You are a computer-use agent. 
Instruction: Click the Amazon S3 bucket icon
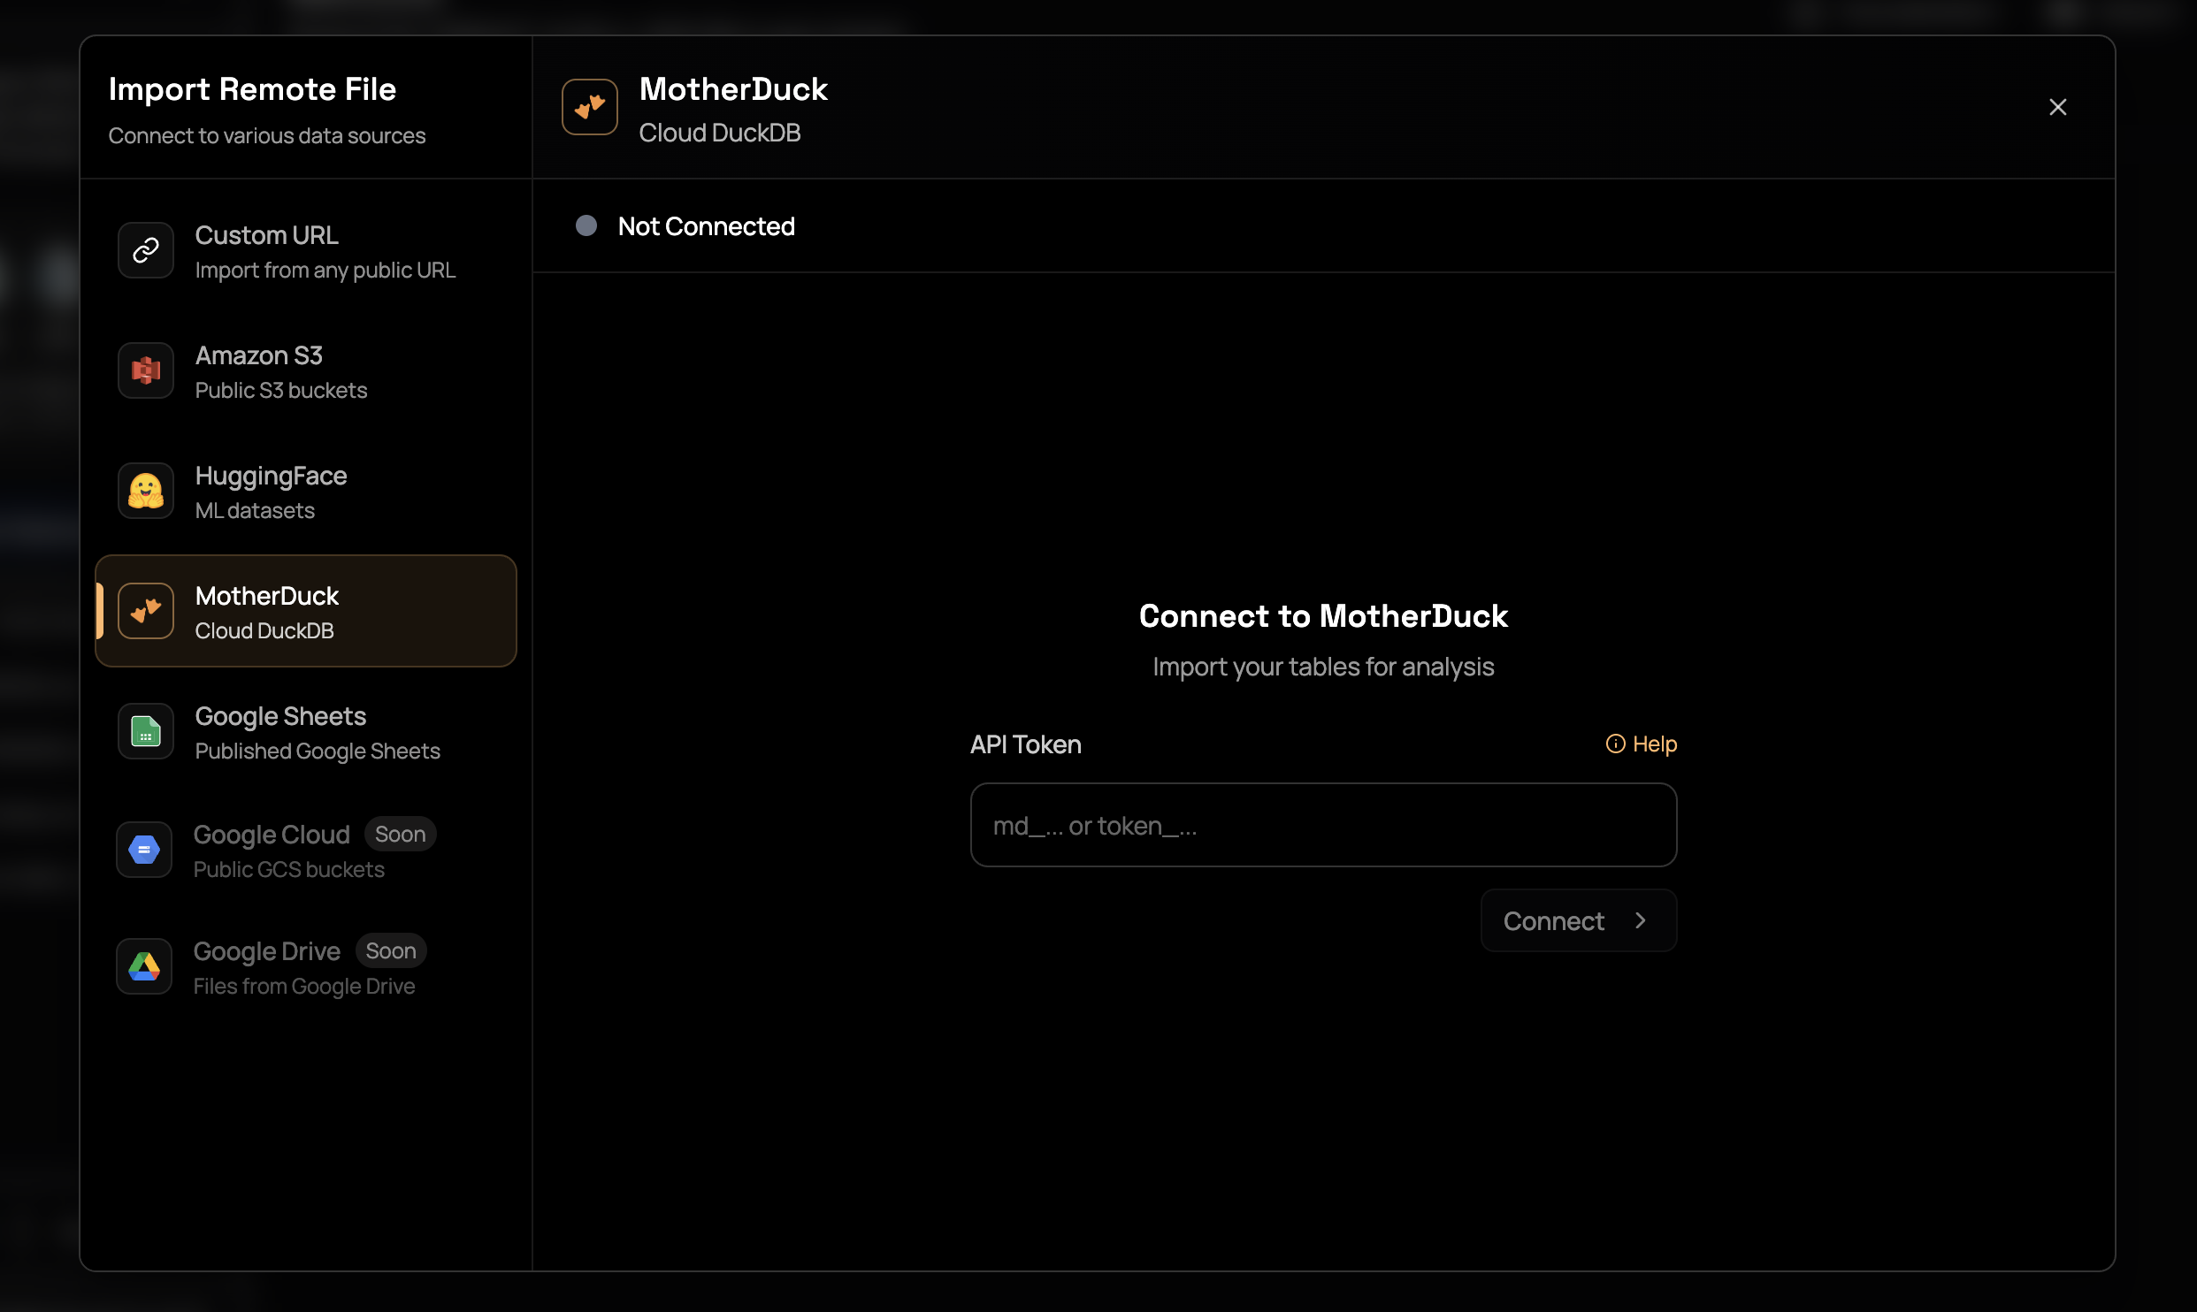(x=145, y=370)
